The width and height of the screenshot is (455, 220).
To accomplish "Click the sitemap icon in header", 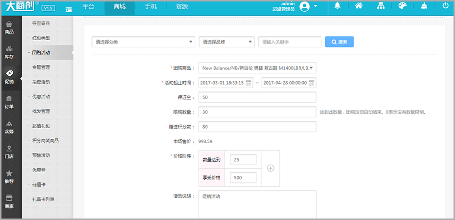I will click(x=381, y=6).
